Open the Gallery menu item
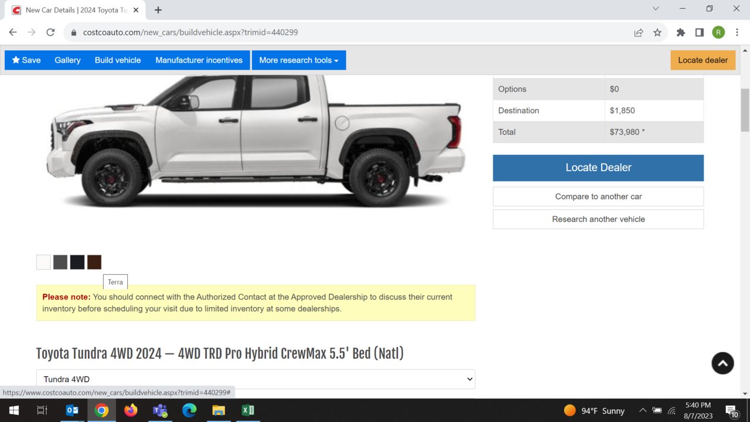Screen dimensions: 750x422 [x=67, y=60]
